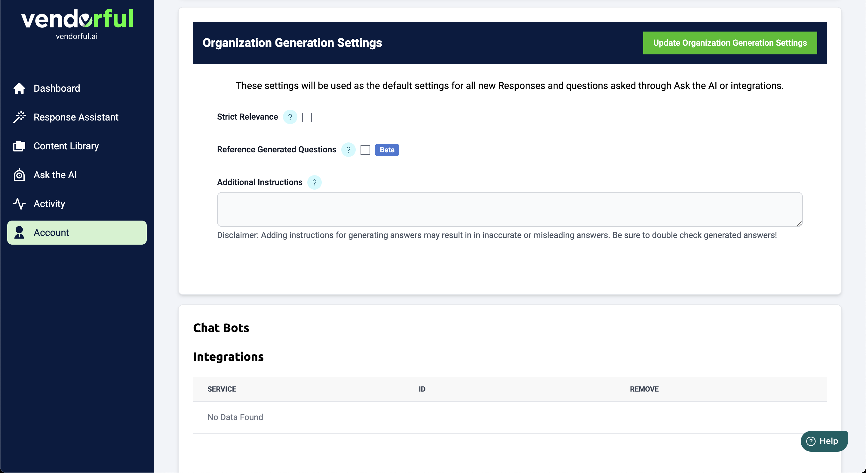Toggle Reference Generated Questions checkbox

click(365, 150)
